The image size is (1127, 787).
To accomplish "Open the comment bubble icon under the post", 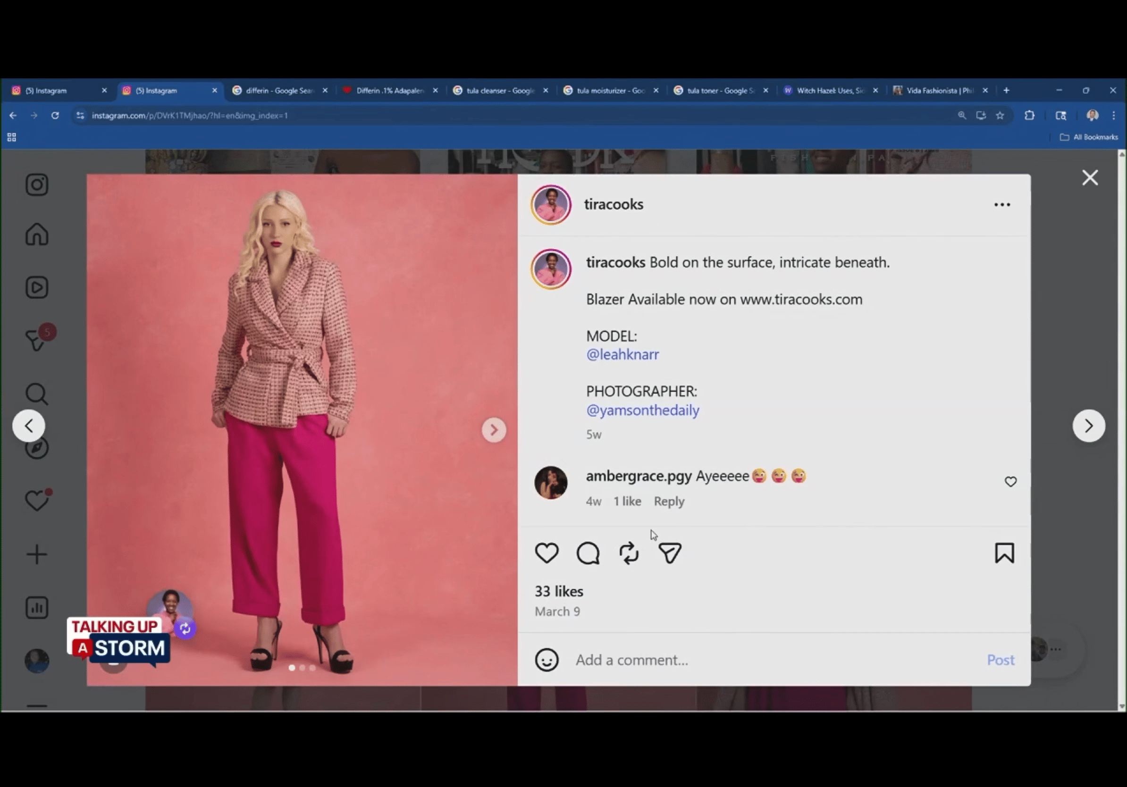I will [588, 553].
